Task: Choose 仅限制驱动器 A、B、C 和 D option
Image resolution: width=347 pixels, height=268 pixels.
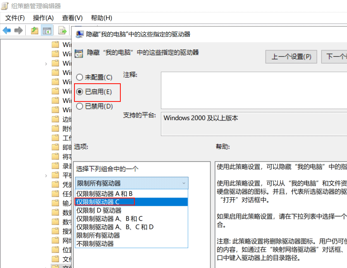Action: (x=132, y=227)
